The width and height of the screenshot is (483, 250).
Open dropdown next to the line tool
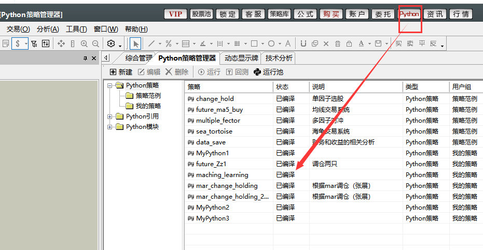pos(160,43)
